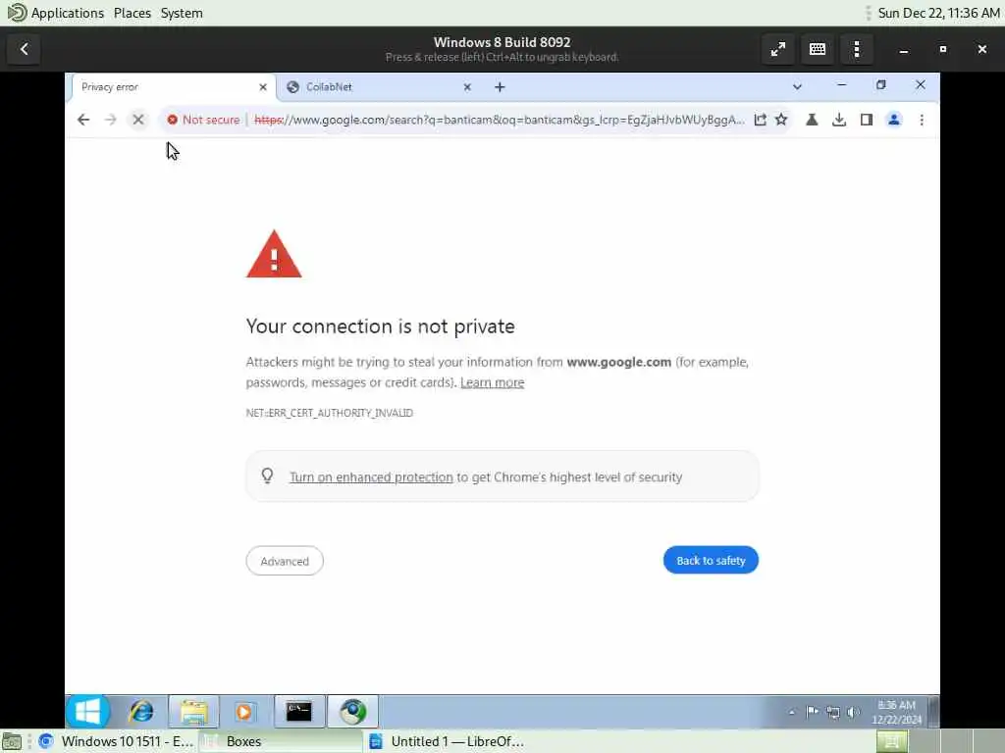Click the workspace switcher in bottom panel
Screen dimensions: 1005x753
pos(939,741)
